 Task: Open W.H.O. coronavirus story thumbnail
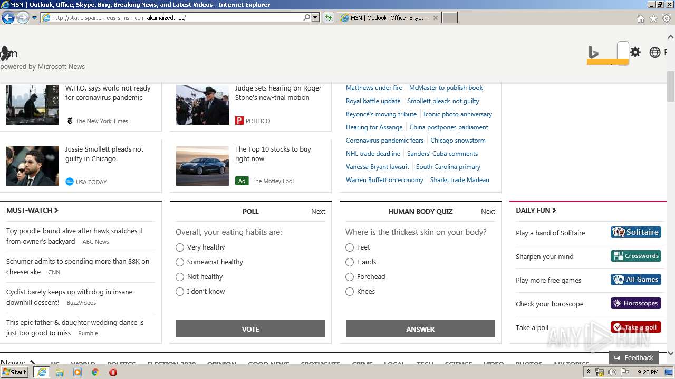33,105
